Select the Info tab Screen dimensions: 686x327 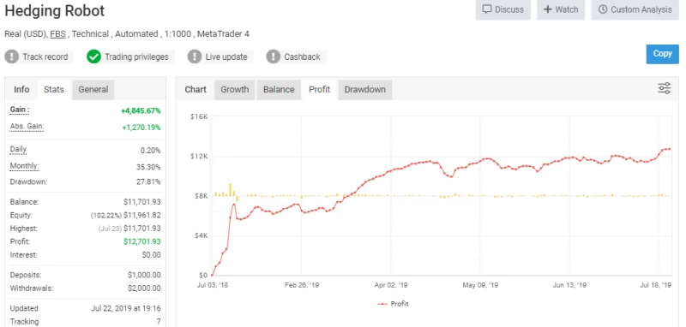coord(21,90)
